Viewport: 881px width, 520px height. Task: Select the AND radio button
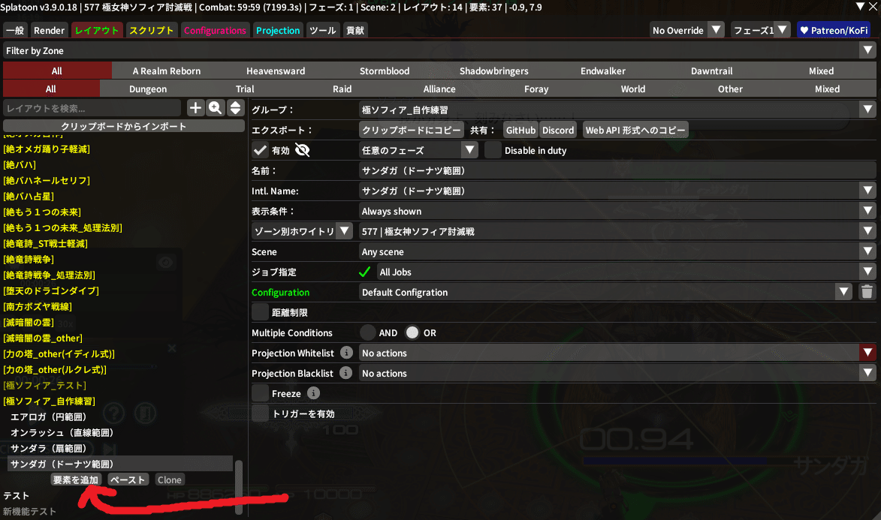click(x=367, y=332)
